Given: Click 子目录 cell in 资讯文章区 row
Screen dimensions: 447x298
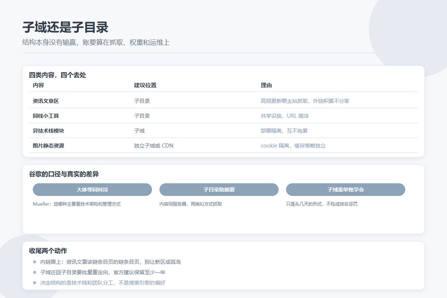Looking at the screenshot, I should pos(142,101).
